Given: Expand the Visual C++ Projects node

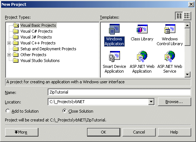Looking at the screenshot, I should point(9,43).
